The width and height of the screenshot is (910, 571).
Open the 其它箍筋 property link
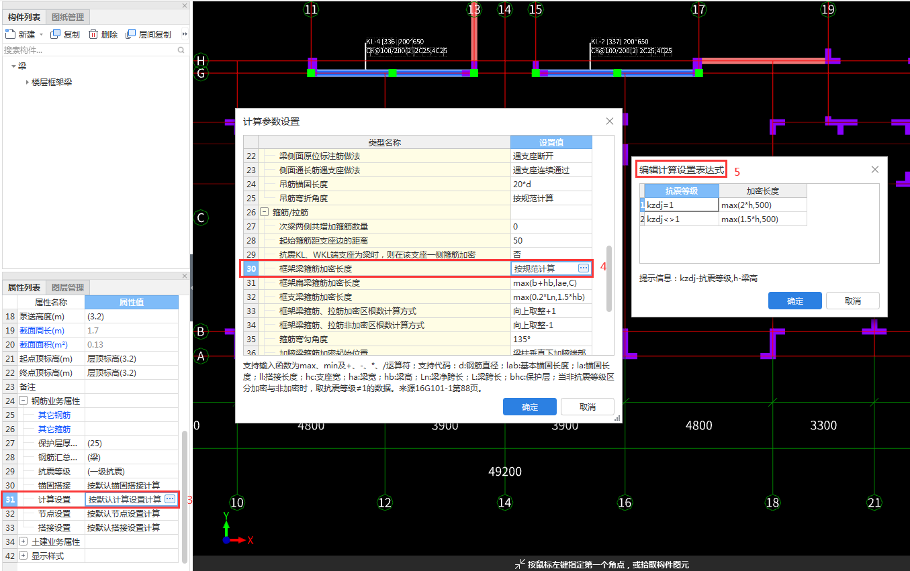coord(54,429)
